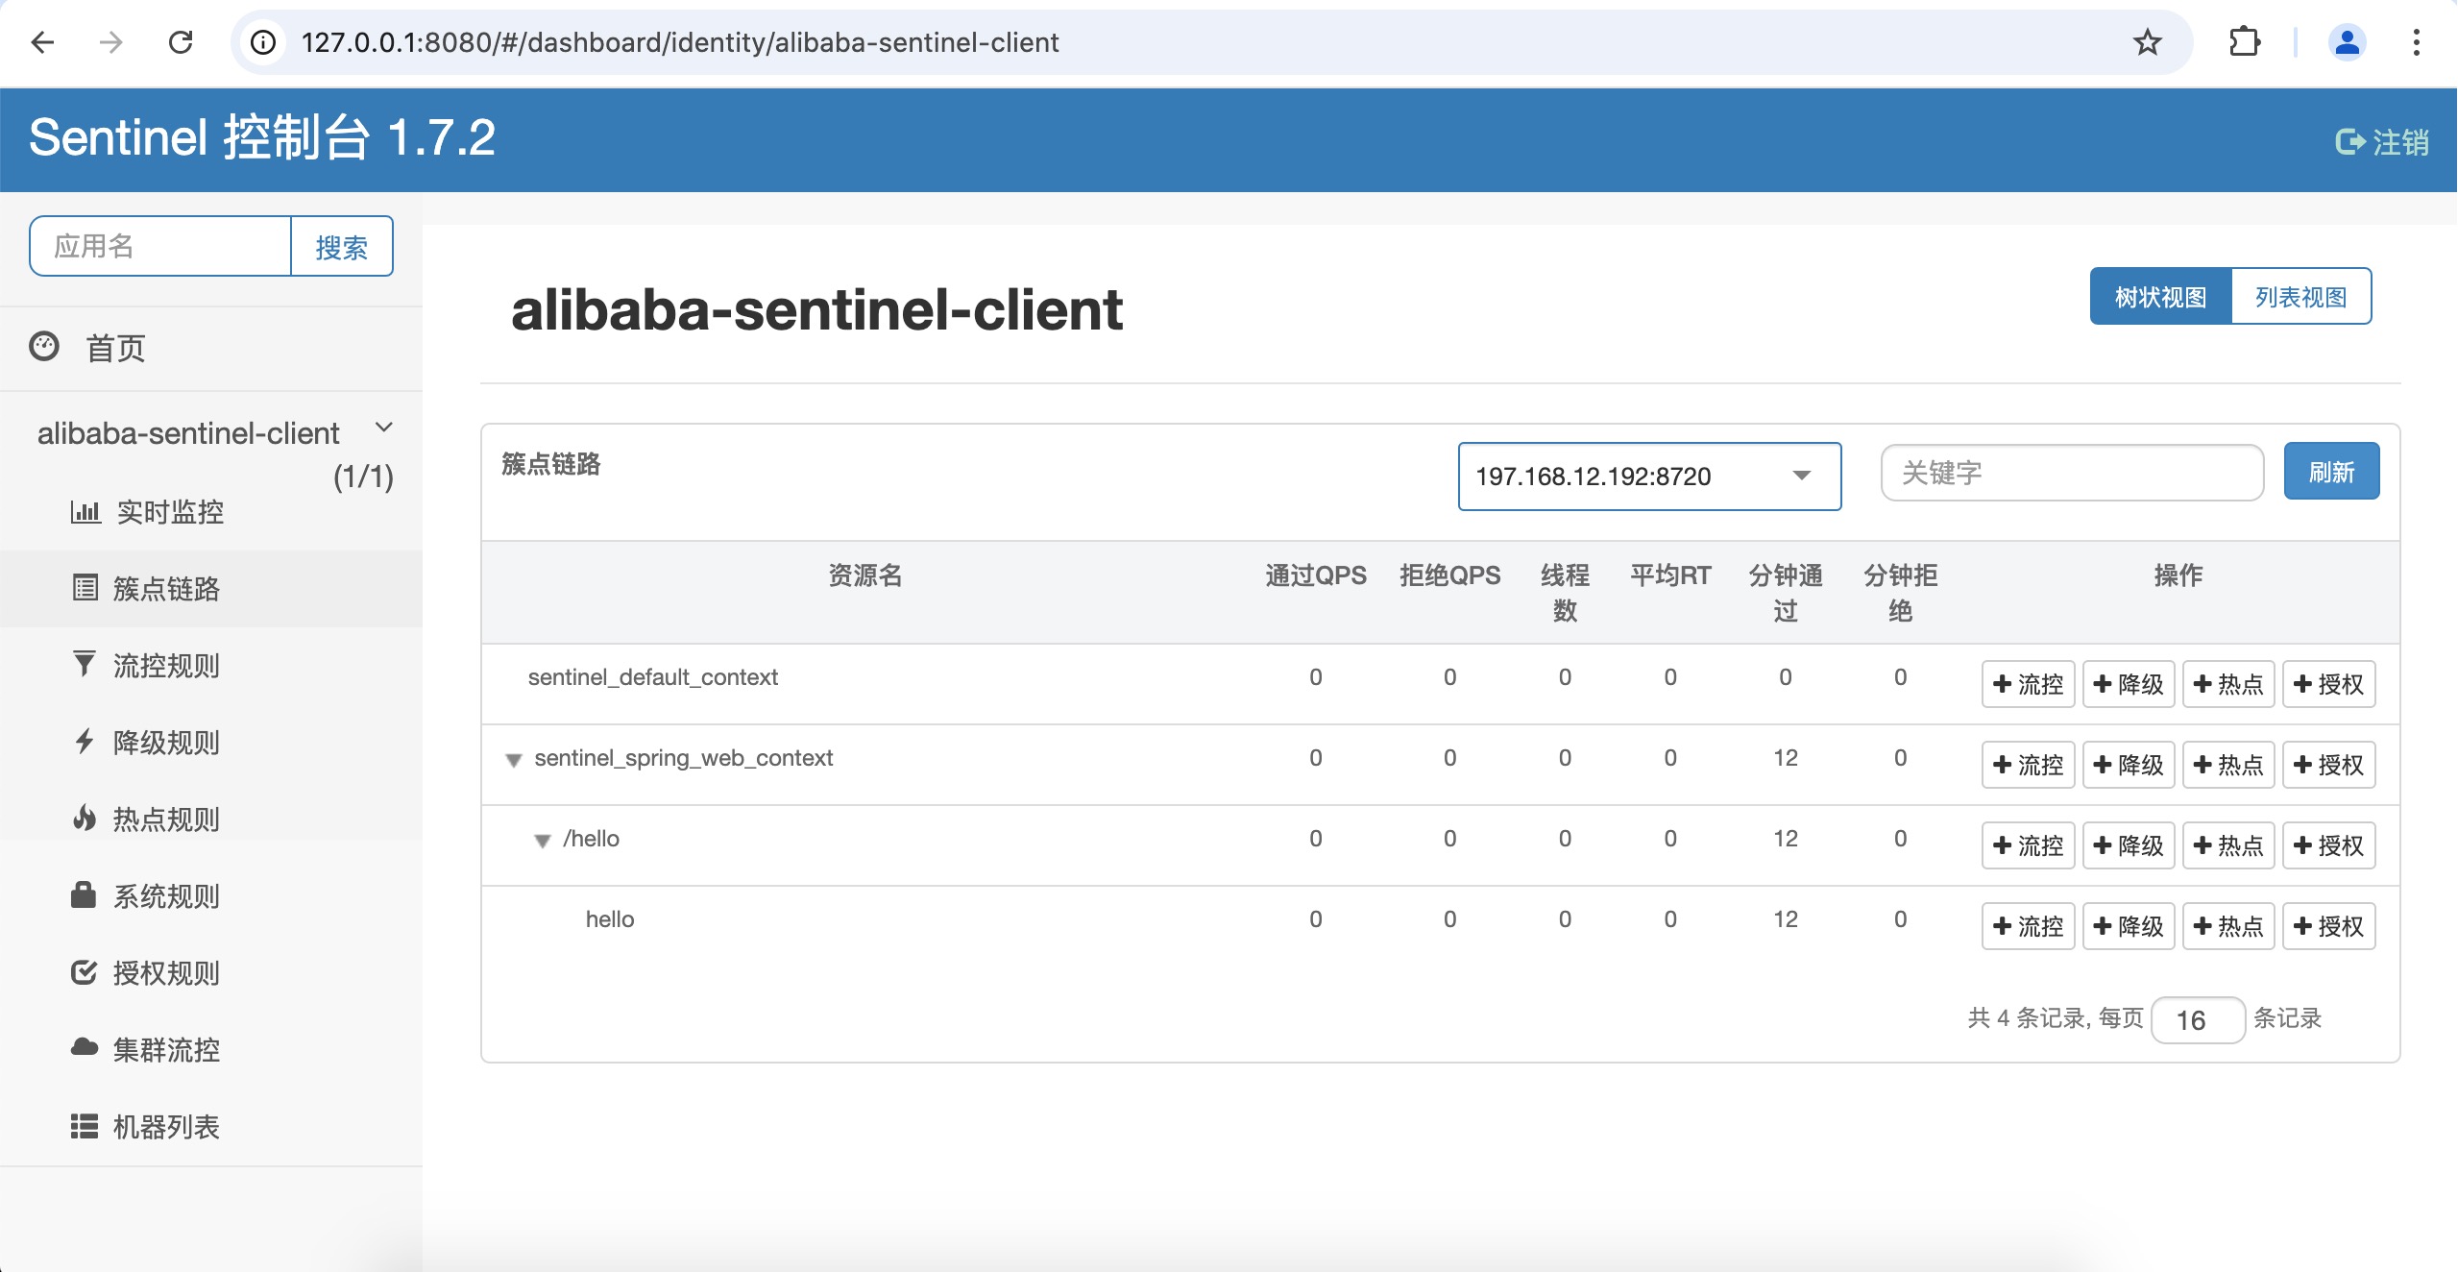
Task: Add 授权 rule for hello resource row
Action: [x=2328, y=926]
